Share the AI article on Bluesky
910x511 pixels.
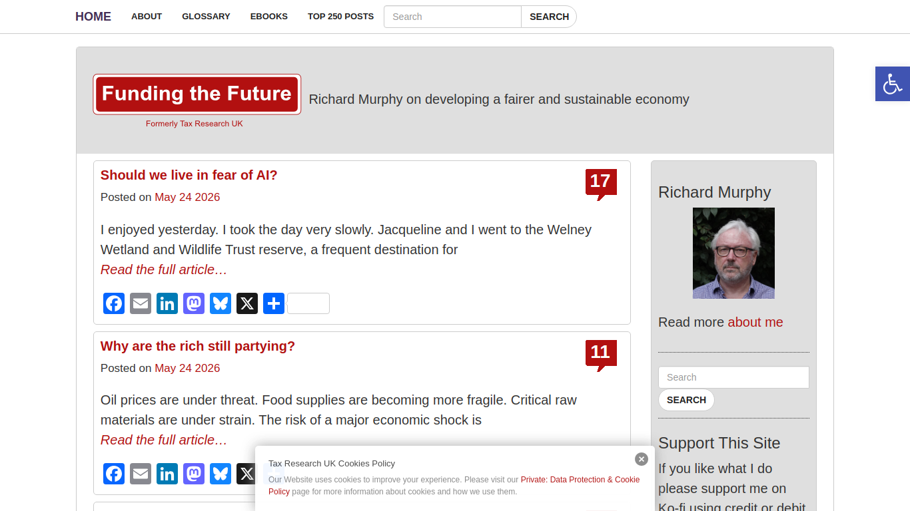coord(221,303)
